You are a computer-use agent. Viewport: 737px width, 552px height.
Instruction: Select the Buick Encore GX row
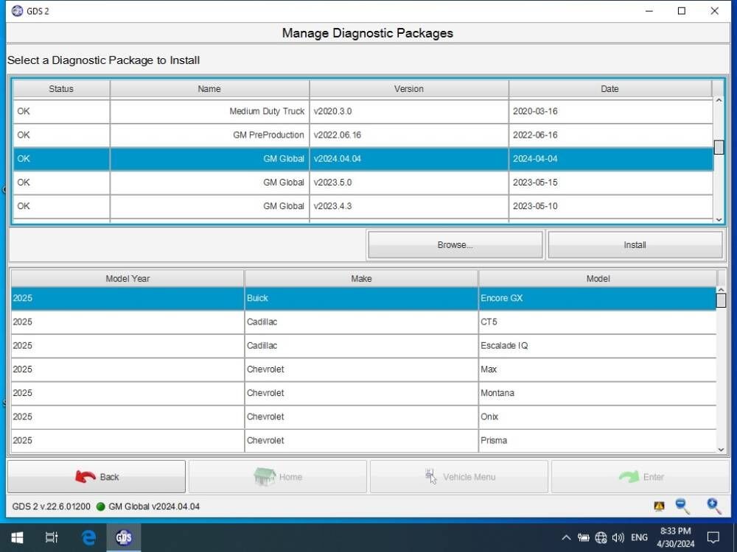click(363, 298)
